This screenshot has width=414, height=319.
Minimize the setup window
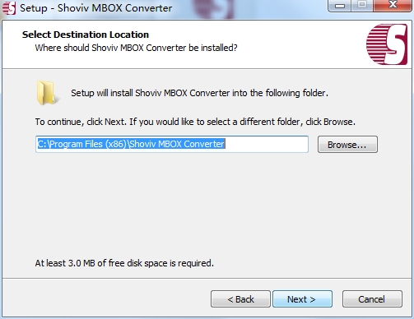(340, 6)
